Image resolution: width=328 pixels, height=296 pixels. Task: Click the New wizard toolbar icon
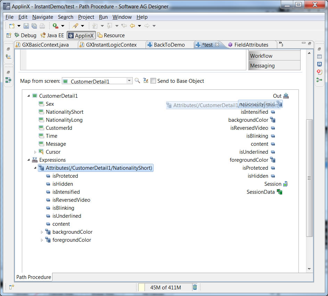12,26
